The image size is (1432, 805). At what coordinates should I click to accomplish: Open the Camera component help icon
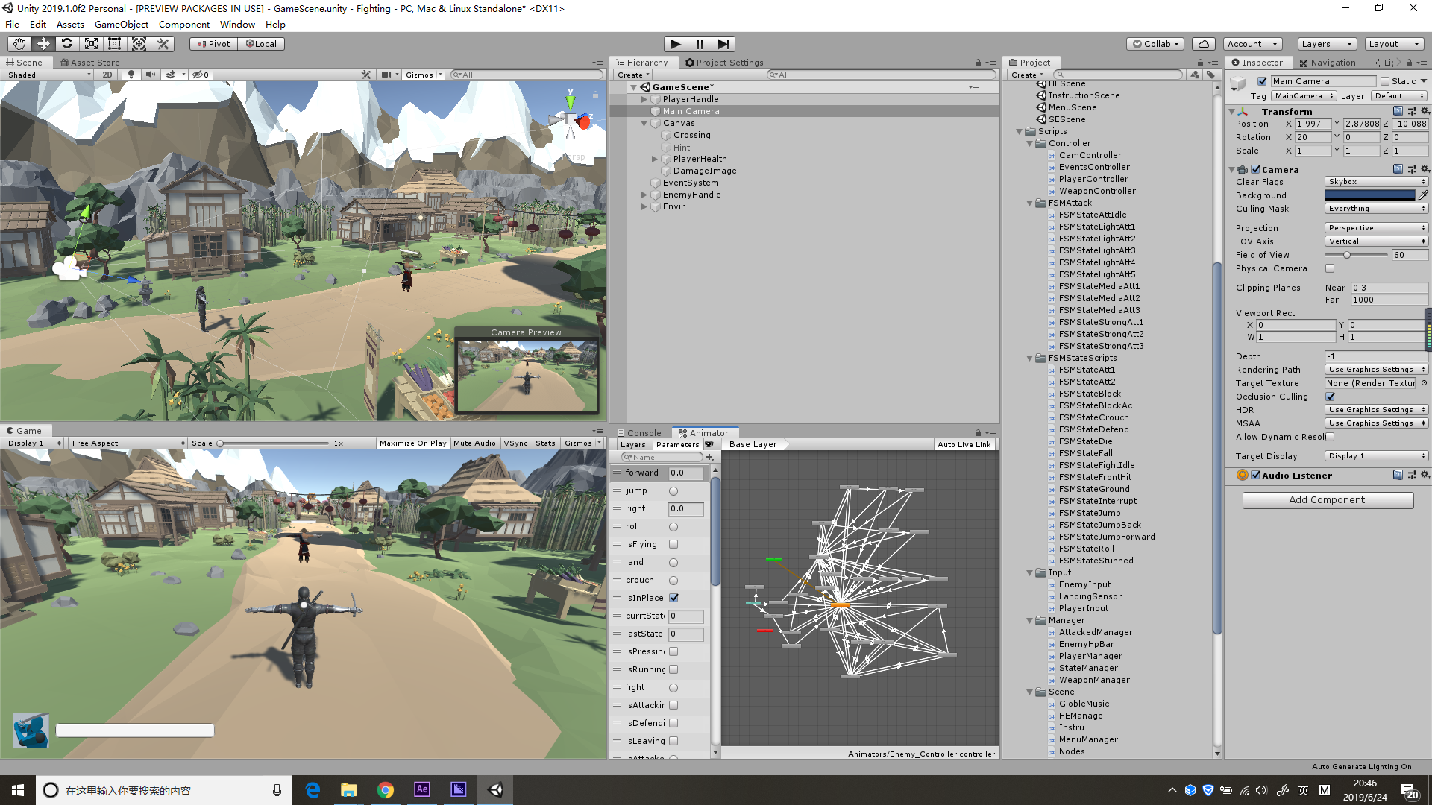(1398, 170)
